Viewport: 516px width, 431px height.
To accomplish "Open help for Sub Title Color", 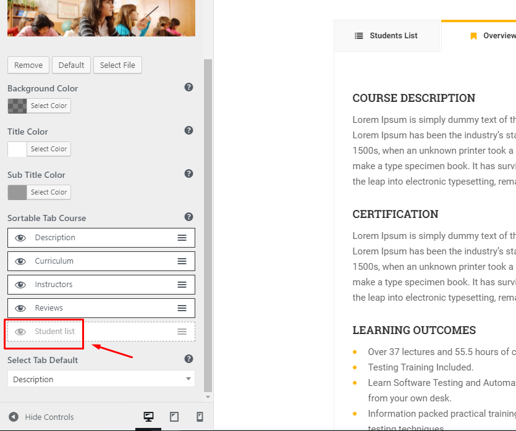I will click(x=188, y=174).
